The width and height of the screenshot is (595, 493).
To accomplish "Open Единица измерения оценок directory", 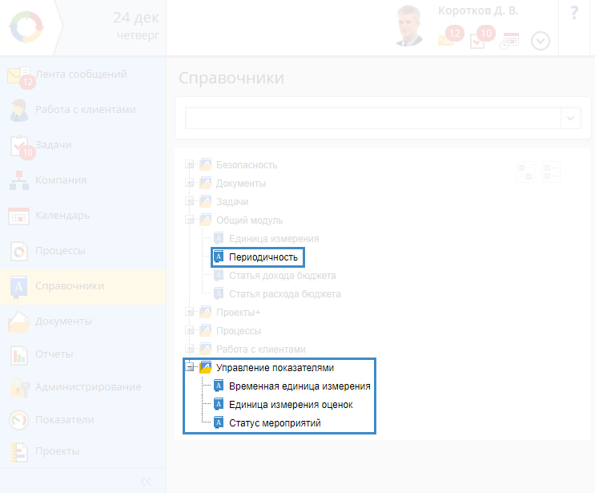I will tap(291, 405).
